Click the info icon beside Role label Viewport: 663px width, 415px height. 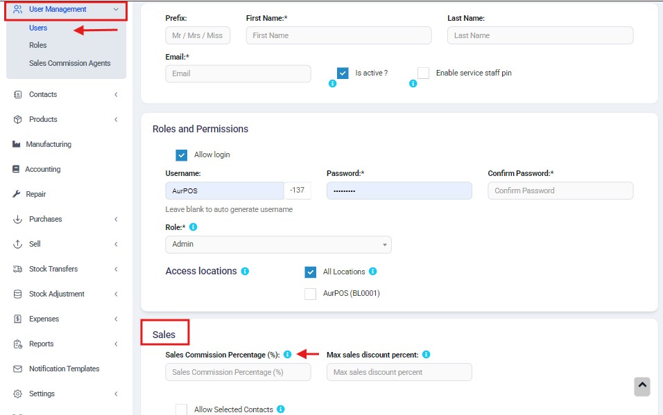pos(193,227)
